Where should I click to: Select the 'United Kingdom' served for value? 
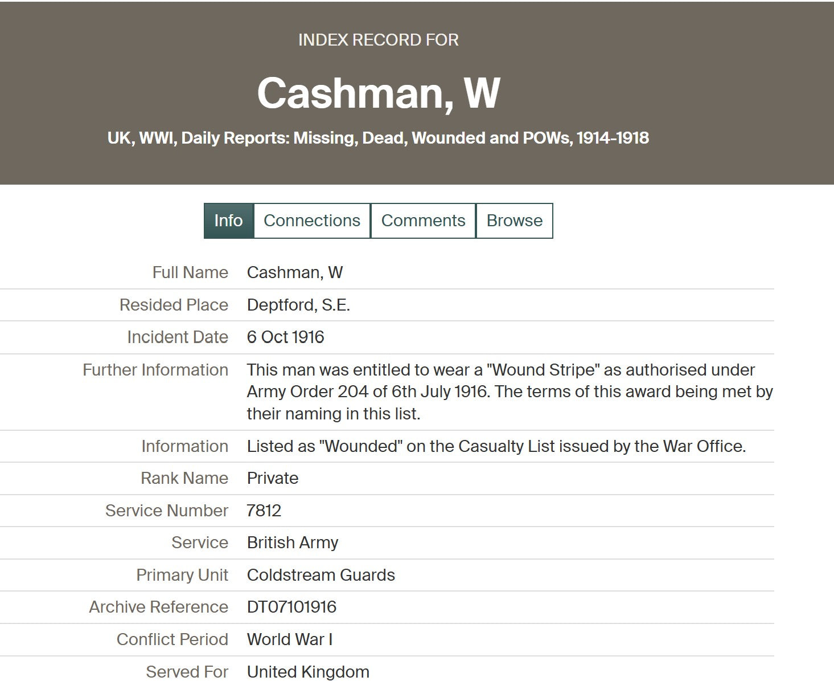coord(307,672)
